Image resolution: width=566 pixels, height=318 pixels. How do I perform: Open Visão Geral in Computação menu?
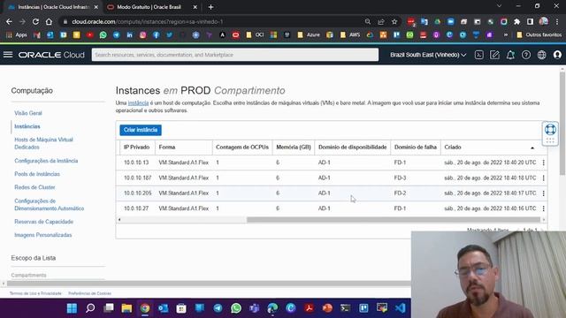tap(28, 113)
